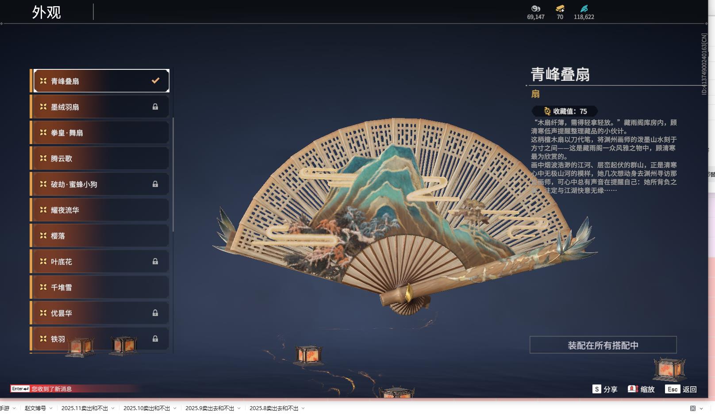The width and height of the screenshot is (715, 415).
Task: Click the lock icon on 铁羽
Action: 155,339
